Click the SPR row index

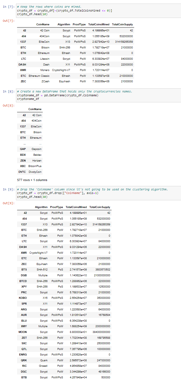24,304
